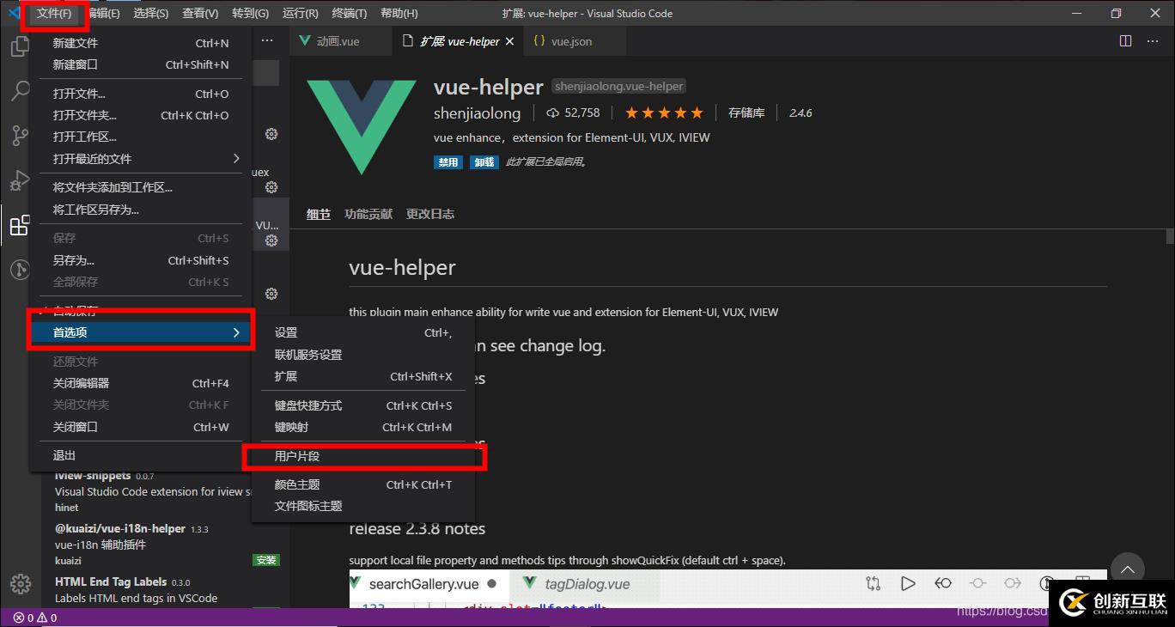Select 另存为... in File menu
This screenshot has height=627, width=1175.
[x=142, y=260]
